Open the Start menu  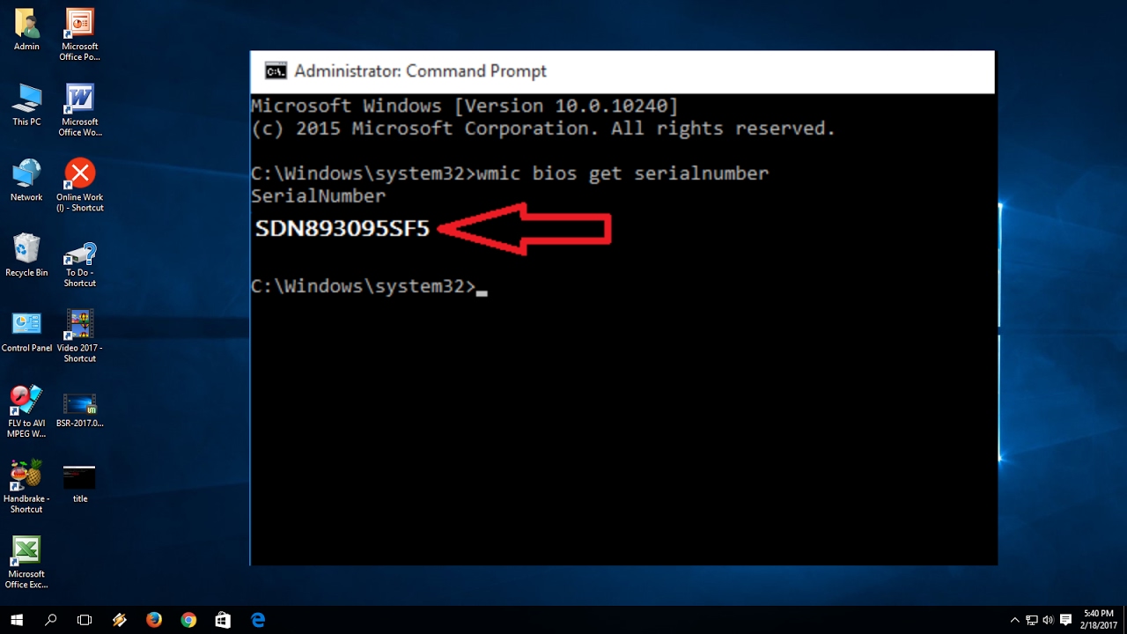(x=18, y=620)
